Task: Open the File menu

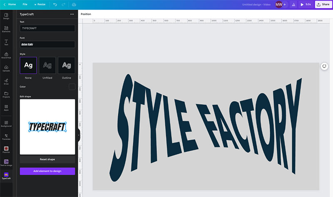Action: click(x=25, y=5)
